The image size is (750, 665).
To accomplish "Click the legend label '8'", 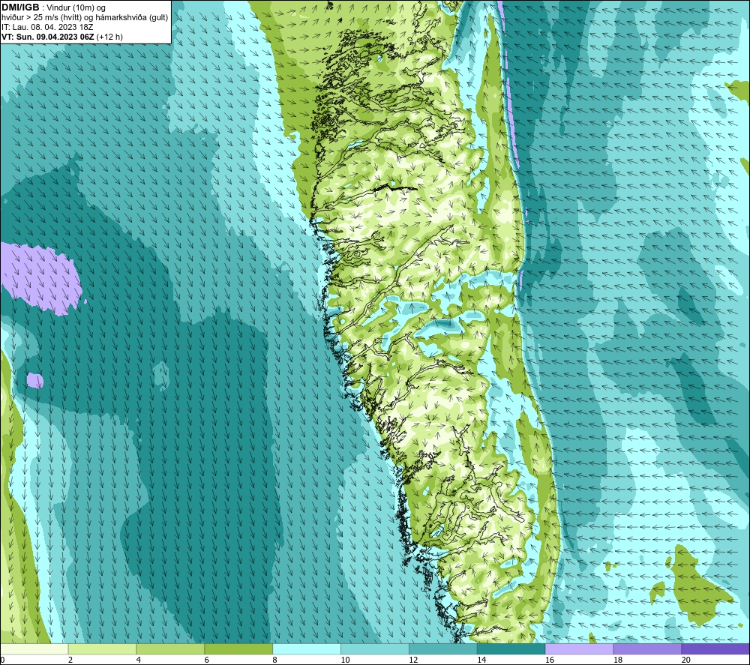I will pyautogui.click(x=274, y=660).
